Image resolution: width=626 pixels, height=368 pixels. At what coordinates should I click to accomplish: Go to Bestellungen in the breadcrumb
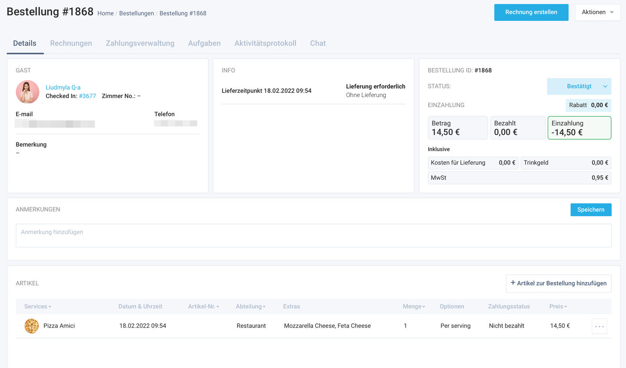click(x=137, y=13)
